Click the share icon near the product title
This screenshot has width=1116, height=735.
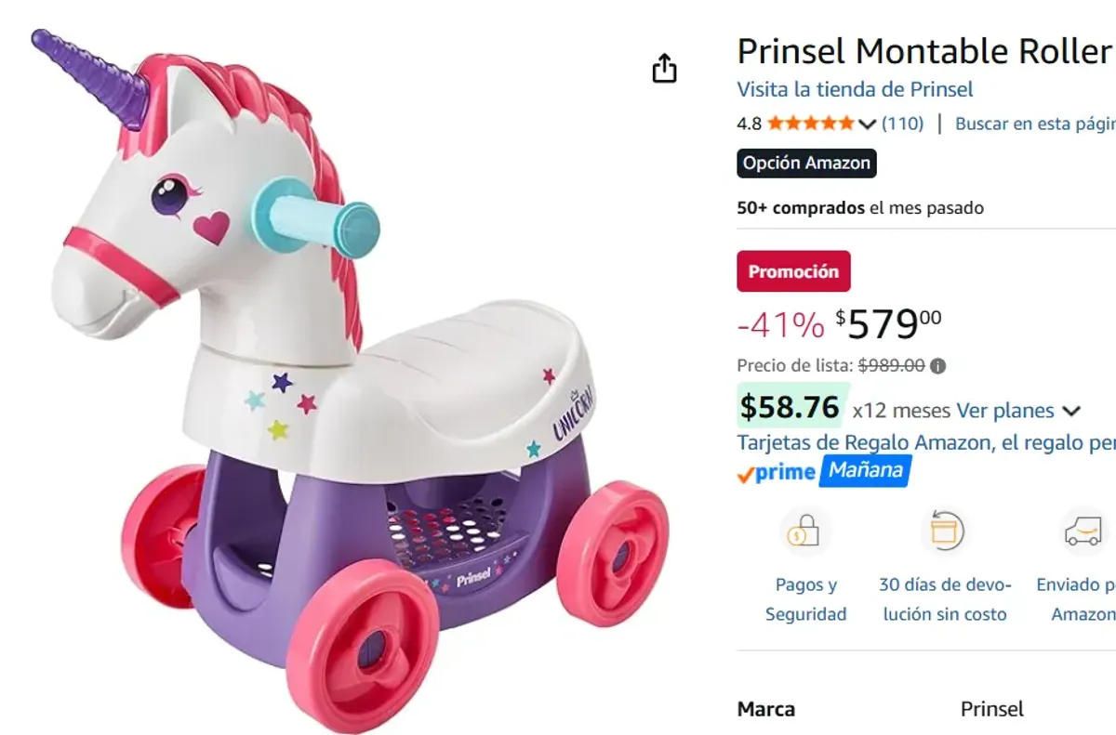(x=665, y=69)
